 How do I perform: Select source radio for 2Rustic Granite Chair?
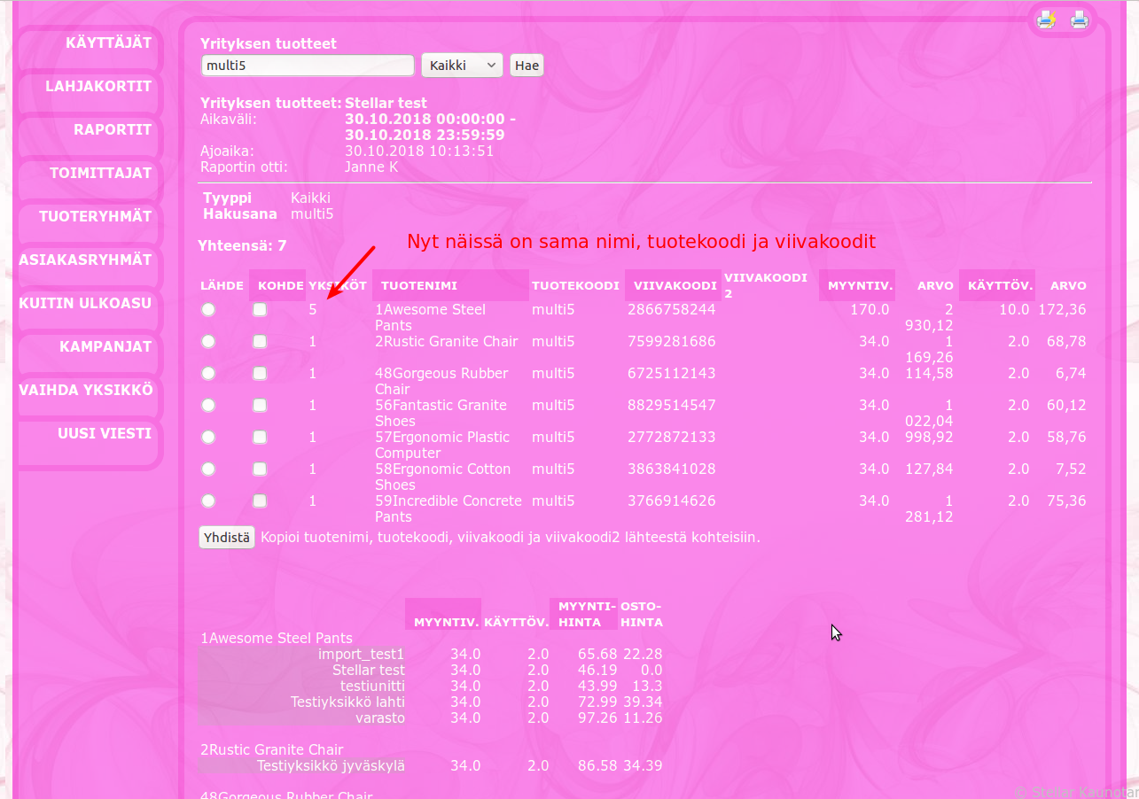tap(208, 342)
